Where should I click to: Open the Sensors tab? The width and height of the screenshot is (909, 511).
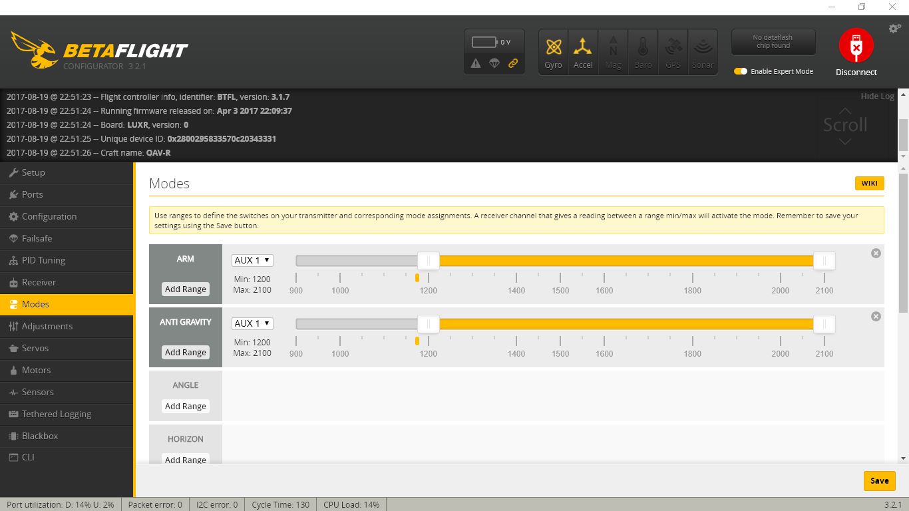pos(67,392)
